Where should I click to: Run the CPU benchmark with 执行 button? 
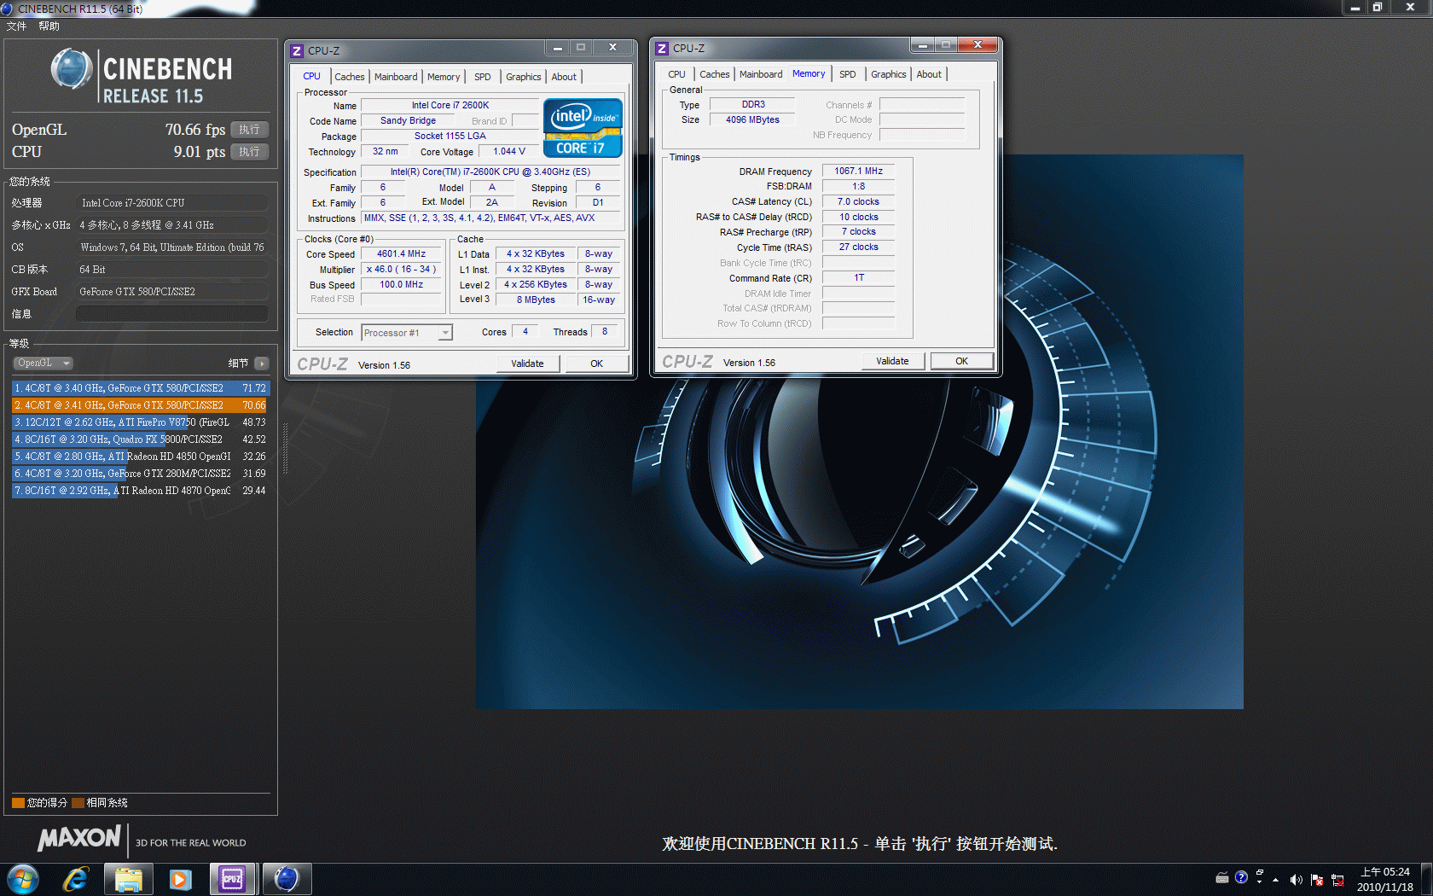[x=250, y=152]
